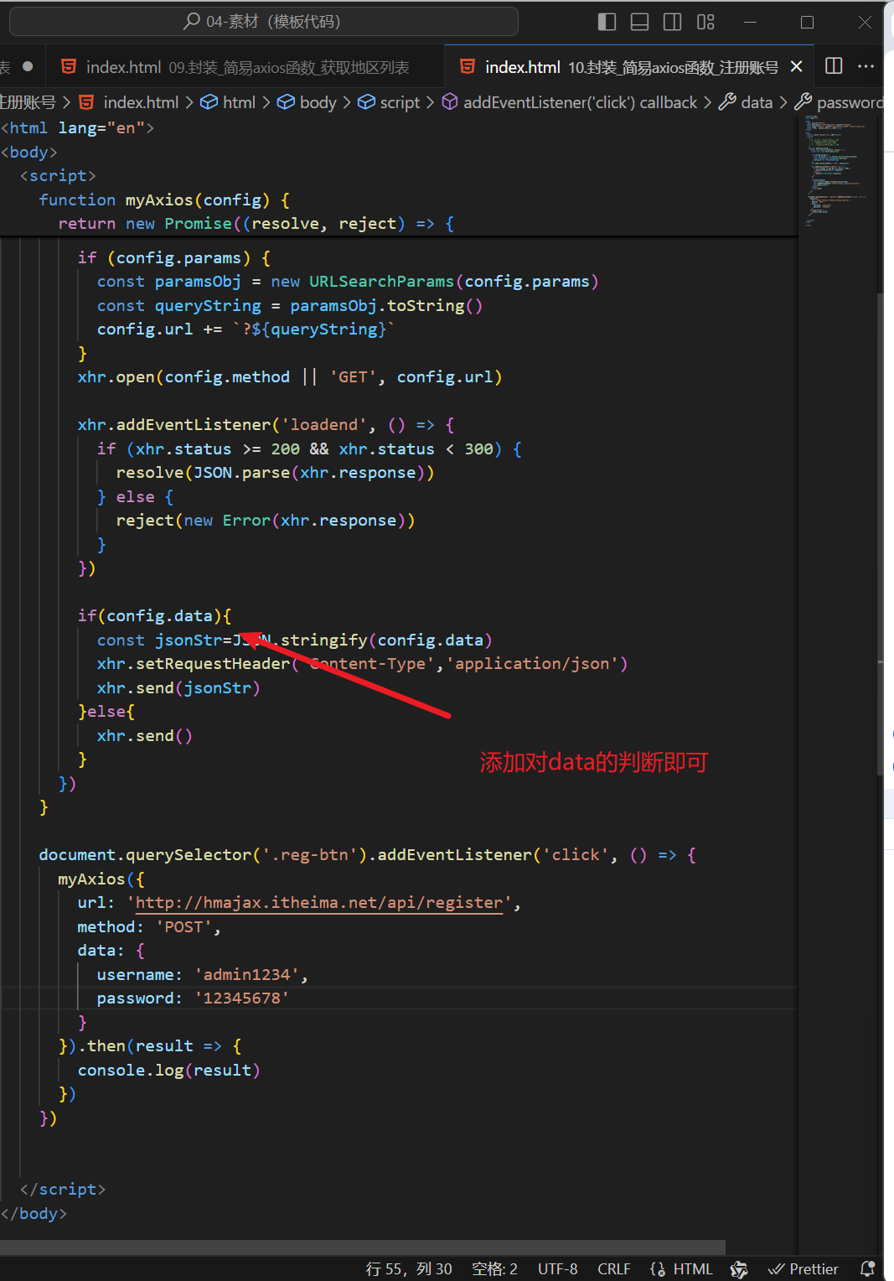Click the xhr.send(jsonStr) line
The width and height of the screenshot is (894, 1281).
(178, 687)
